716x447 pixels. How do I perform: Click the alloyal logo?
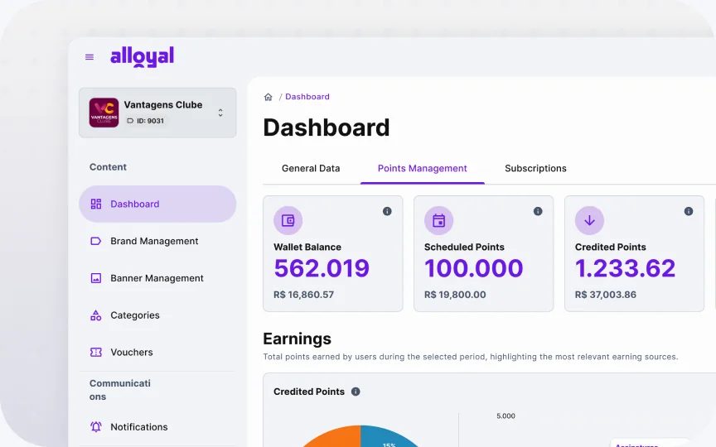(x=142, y=56)
